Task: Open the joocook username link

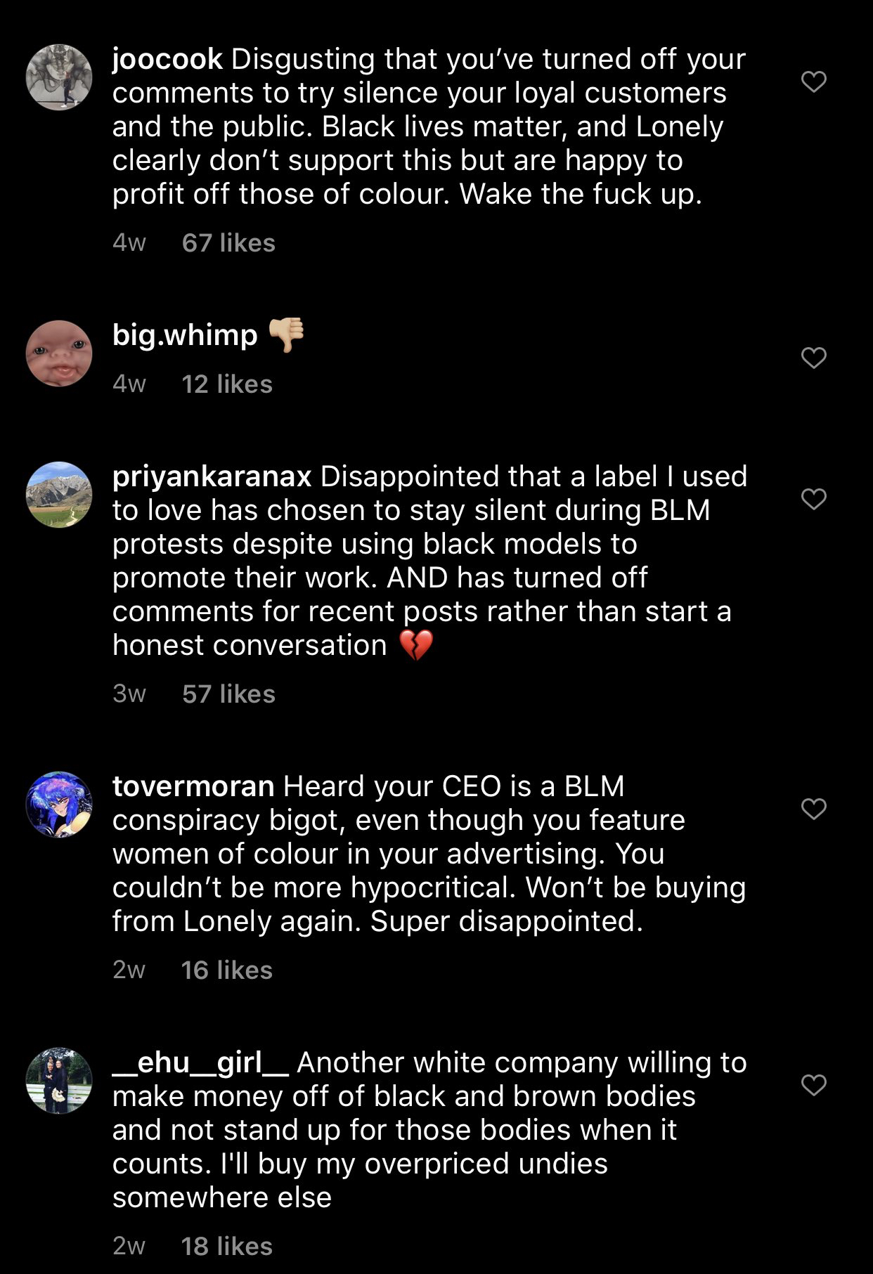Action: tap(167, 59)
